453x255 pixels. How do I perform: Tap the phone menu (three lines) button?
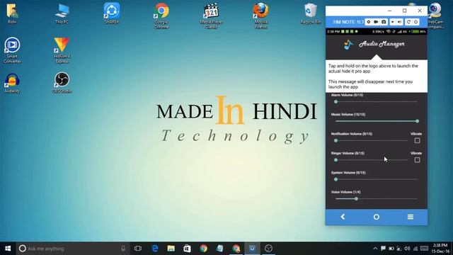point(411,217)
